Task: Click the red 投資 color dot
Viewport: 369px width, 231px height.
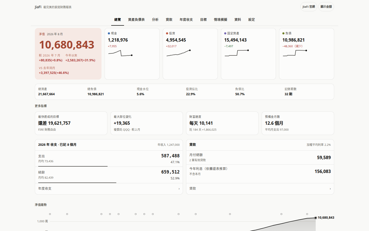Action: coord(167,33)
